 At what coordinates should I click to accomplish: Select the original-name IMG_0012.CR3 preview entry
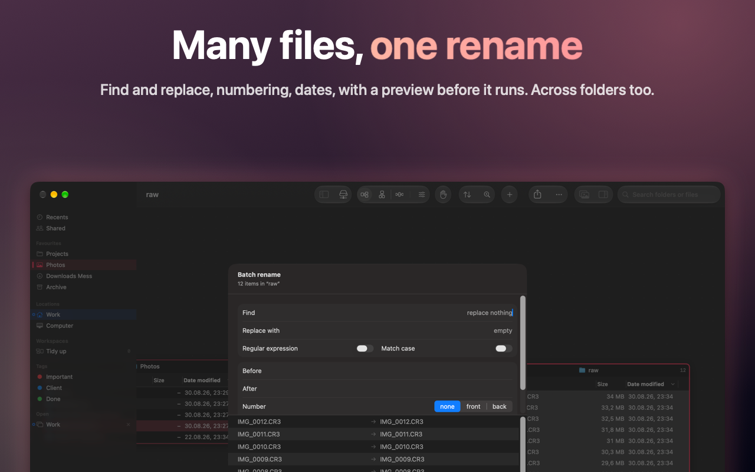click(259, 422)
